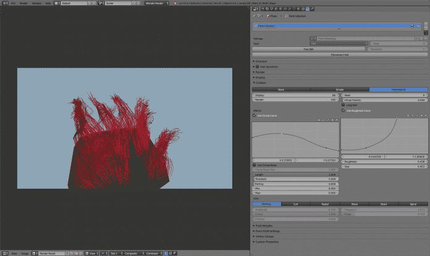Switch children type to Simple
The image size is (430, 256).
(x=339, y=89)
